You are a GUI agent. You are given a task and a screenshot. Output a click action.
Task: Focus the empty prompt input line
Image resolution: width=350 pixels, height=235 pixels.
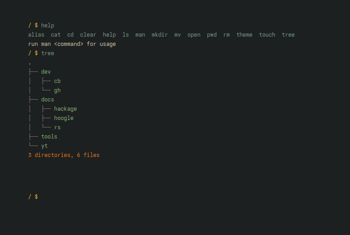point(133,197)
